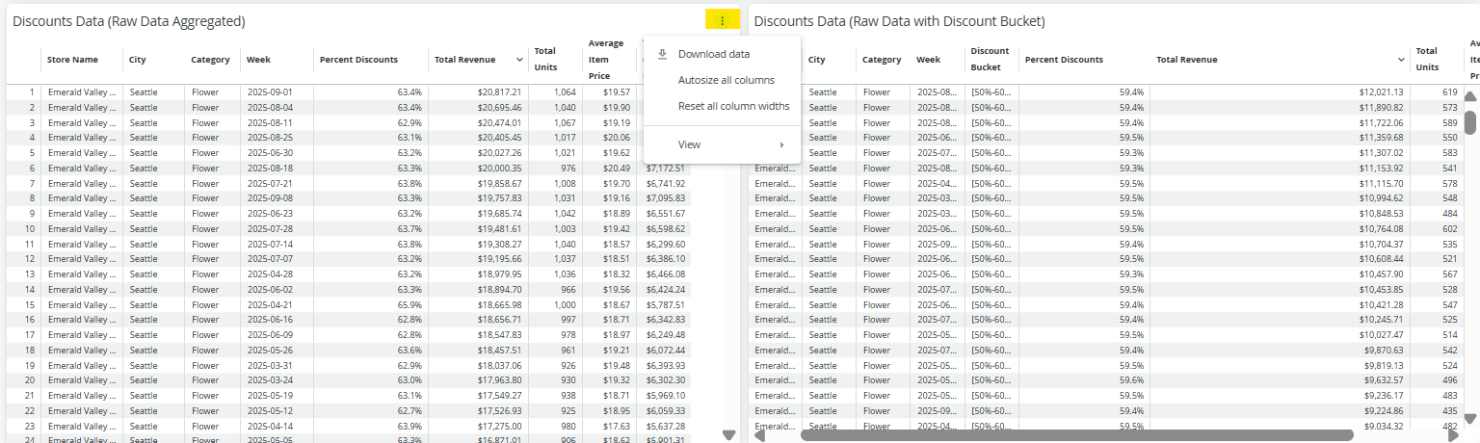Click Week header in the Aggregated table

[x=258, y=60]
